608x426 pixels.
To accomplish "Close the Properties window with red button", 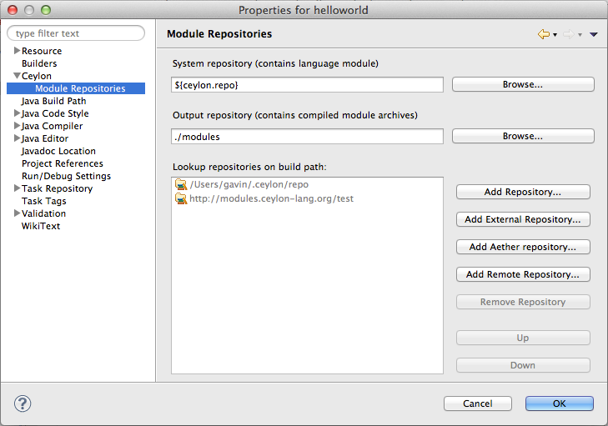I will pyautogui.click(x=13, y=10).
